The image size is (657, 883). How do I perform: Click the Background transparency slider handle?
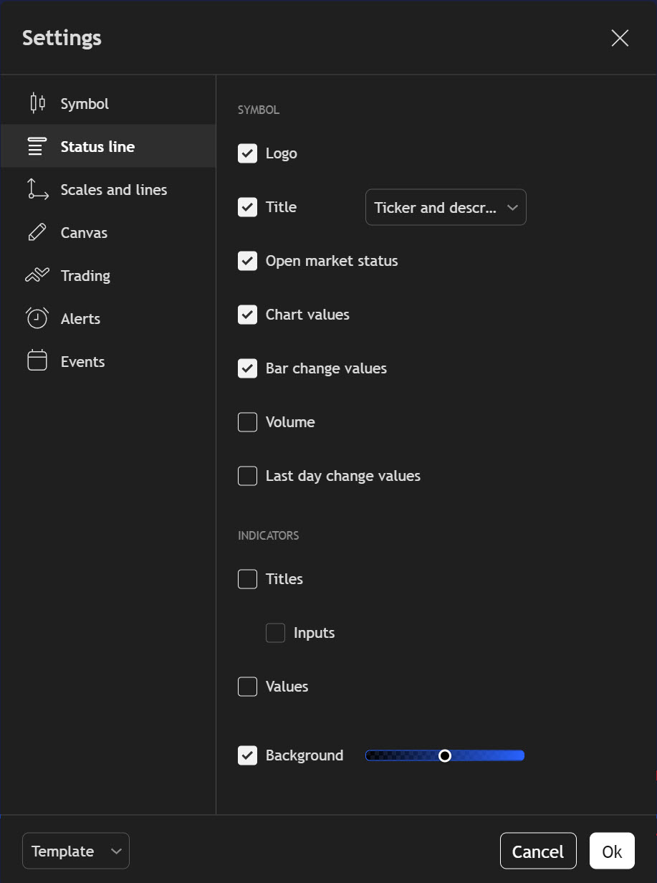pyautogui.click(x=445, y=755)
